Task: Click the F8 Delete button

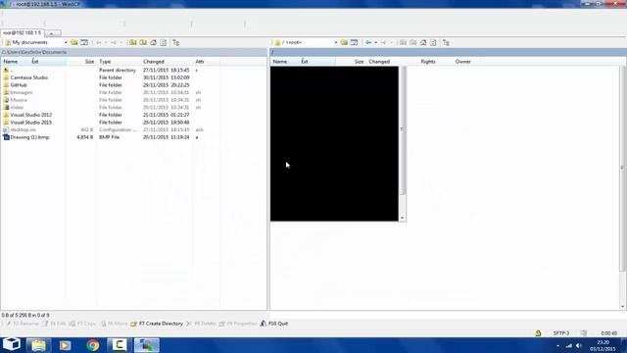Action: (201, 324)
